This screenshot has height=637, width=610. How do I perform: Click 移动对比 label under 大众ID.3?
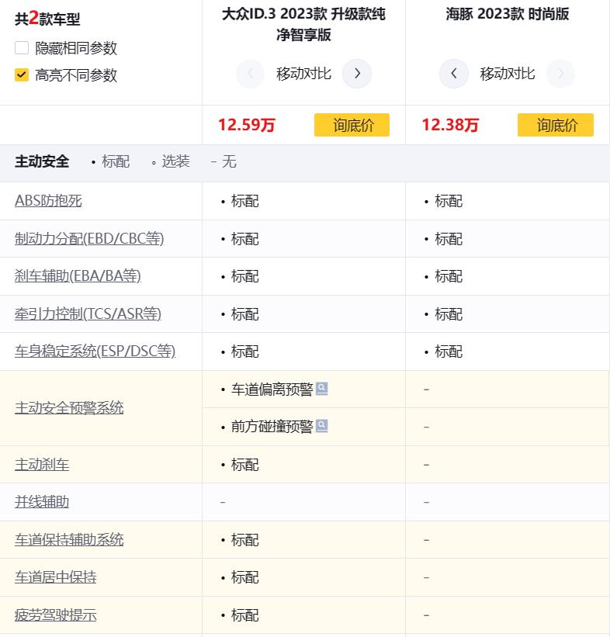pos(303,74)
